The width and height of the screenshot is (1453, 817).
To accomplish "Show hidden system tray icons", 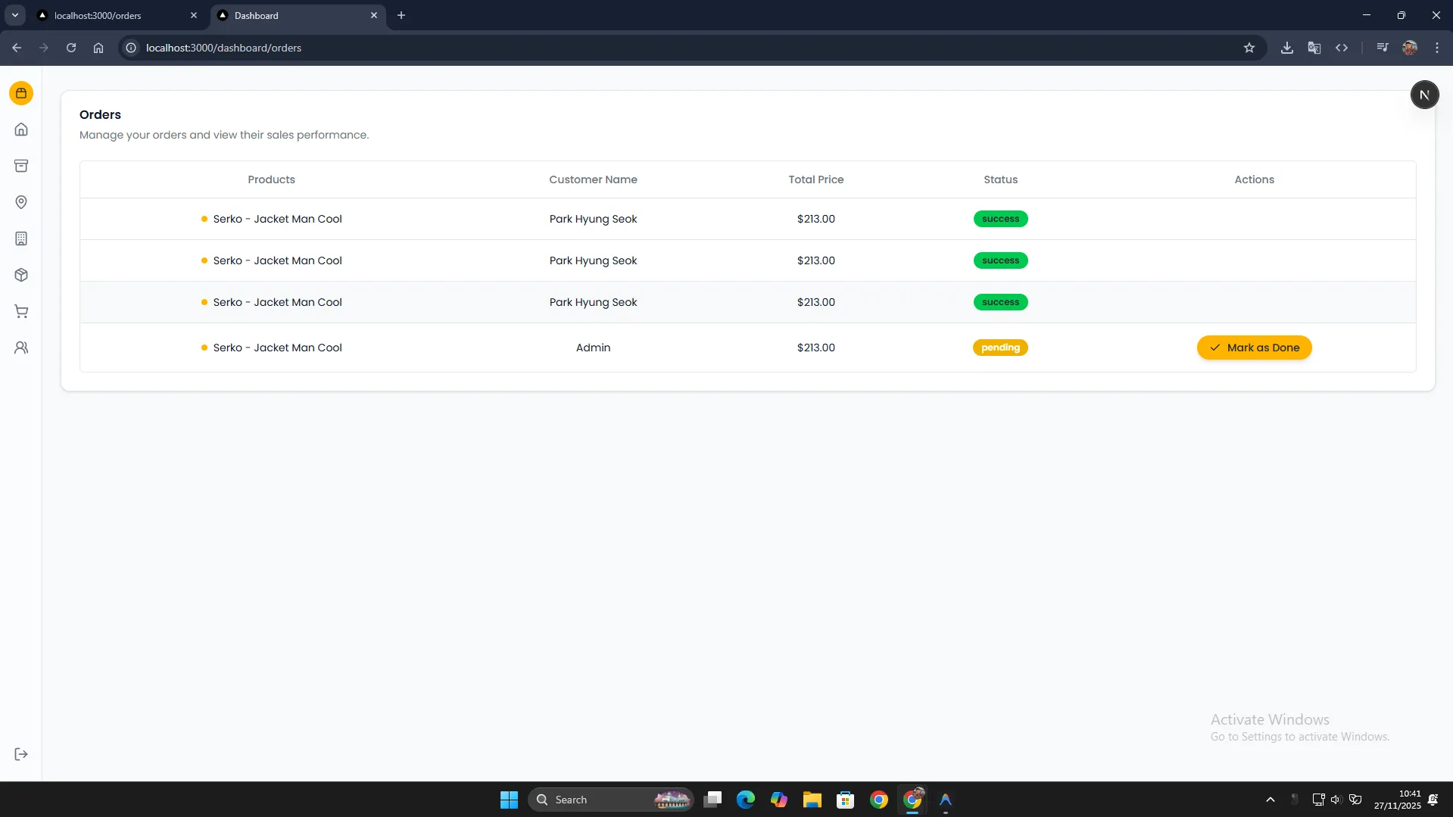I will (1270, 800).
